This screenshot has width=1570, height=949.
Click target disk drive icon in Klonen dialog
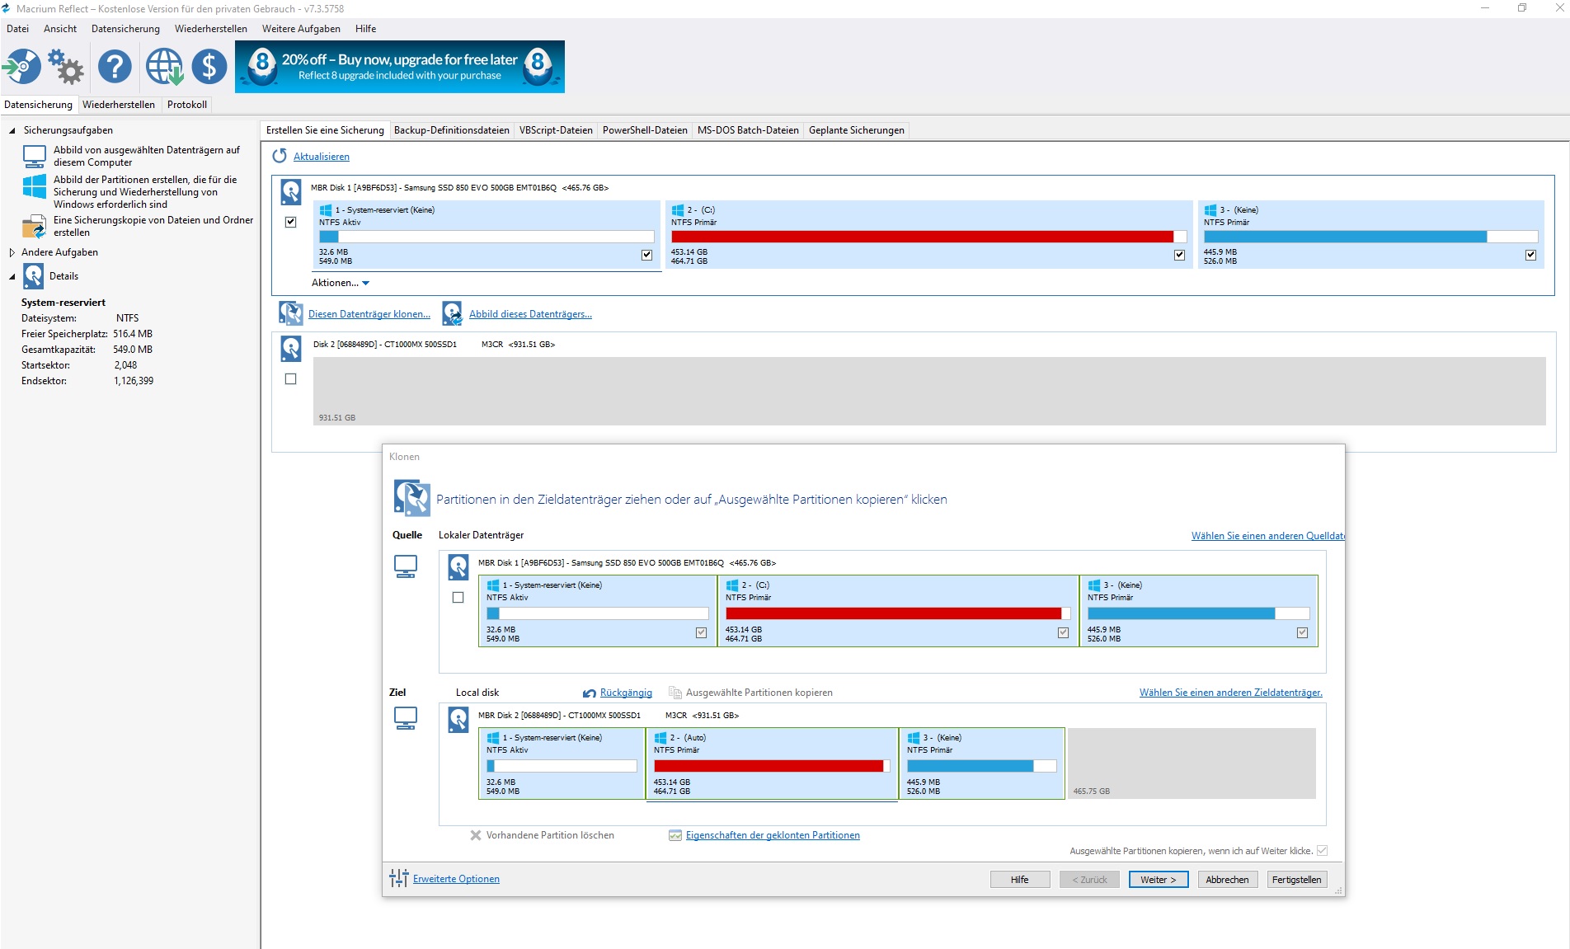[x=458, y=720]
